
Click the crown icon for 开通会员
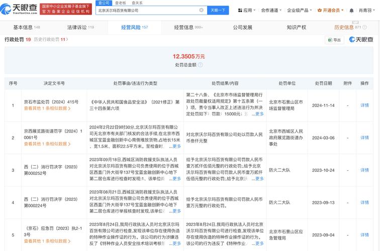(x=319, y=11)
